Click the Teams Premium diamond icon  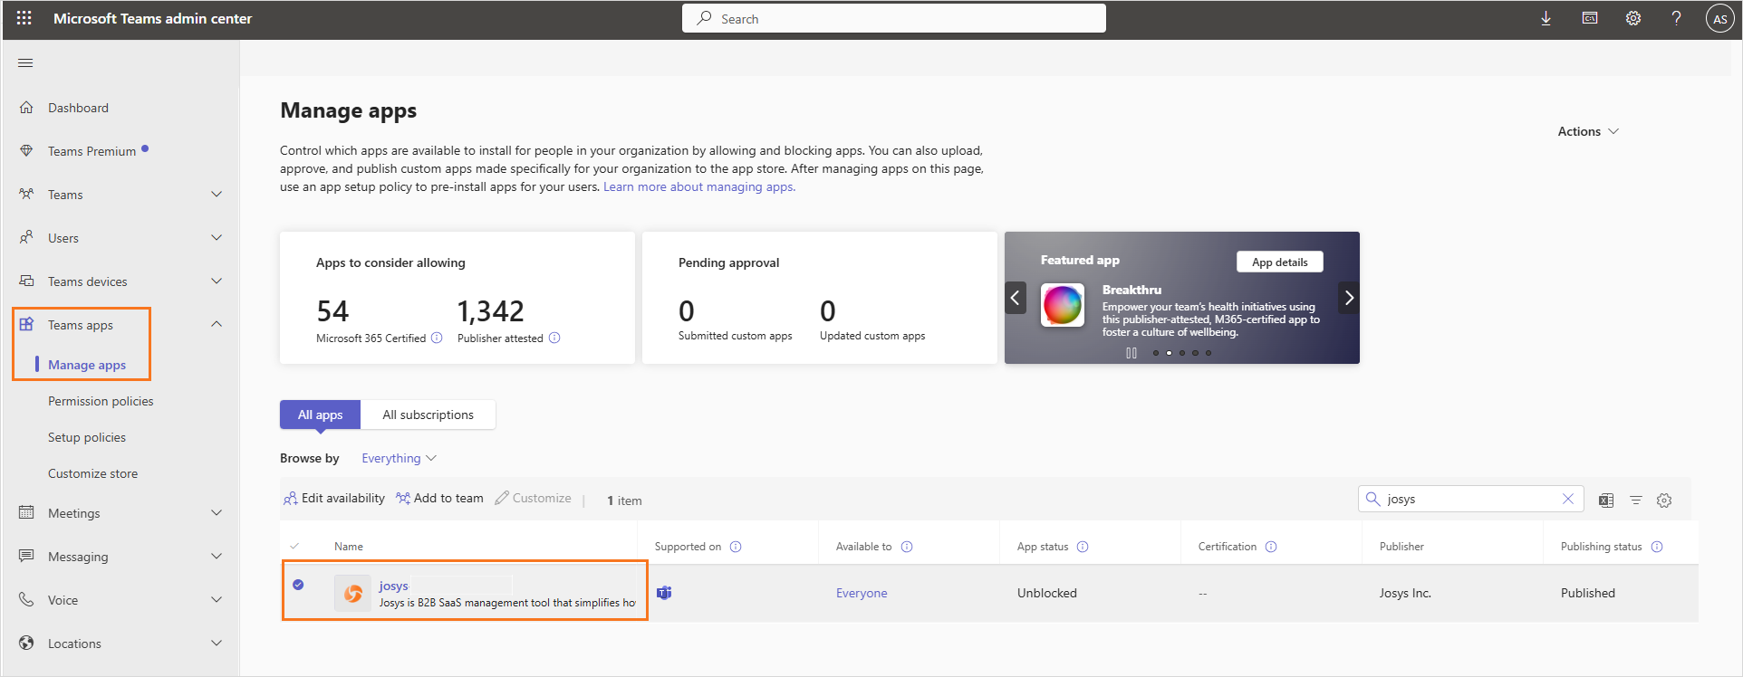pos(26,150)
